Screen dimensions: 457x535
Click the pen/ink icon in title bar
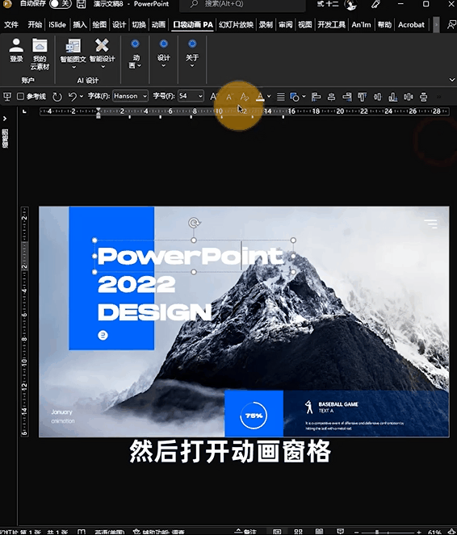(376, 4)
